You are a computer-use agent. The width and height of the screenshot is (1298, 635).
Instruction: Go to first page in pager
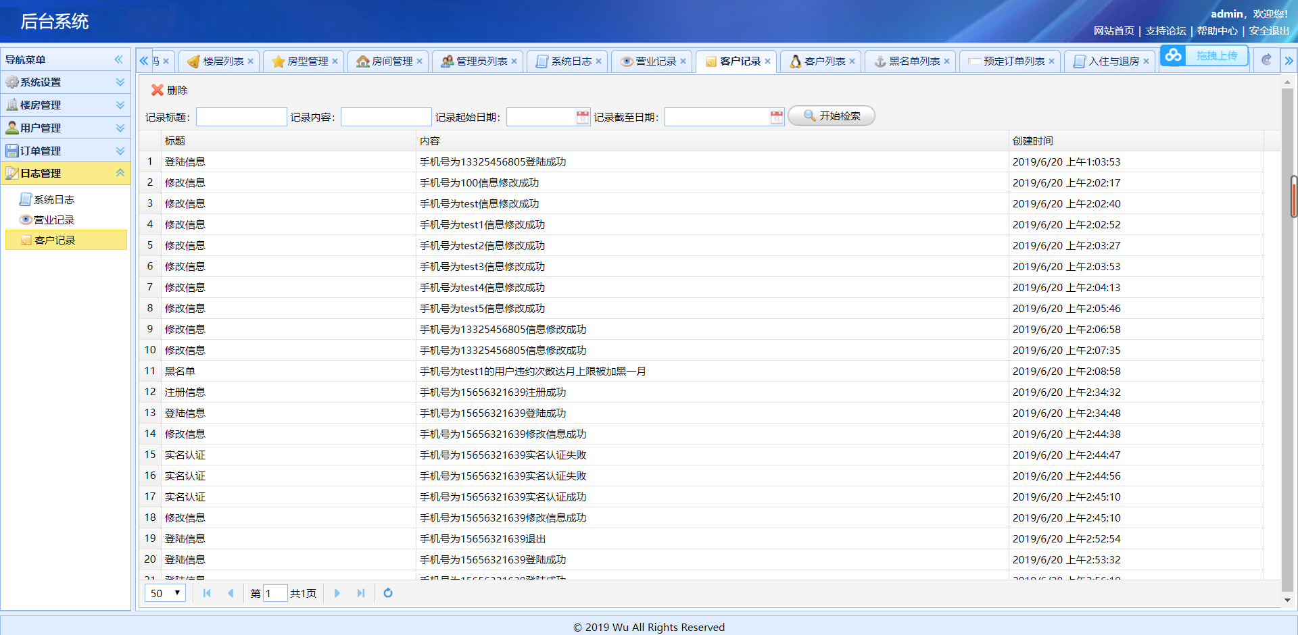click(x=207, y=593)
